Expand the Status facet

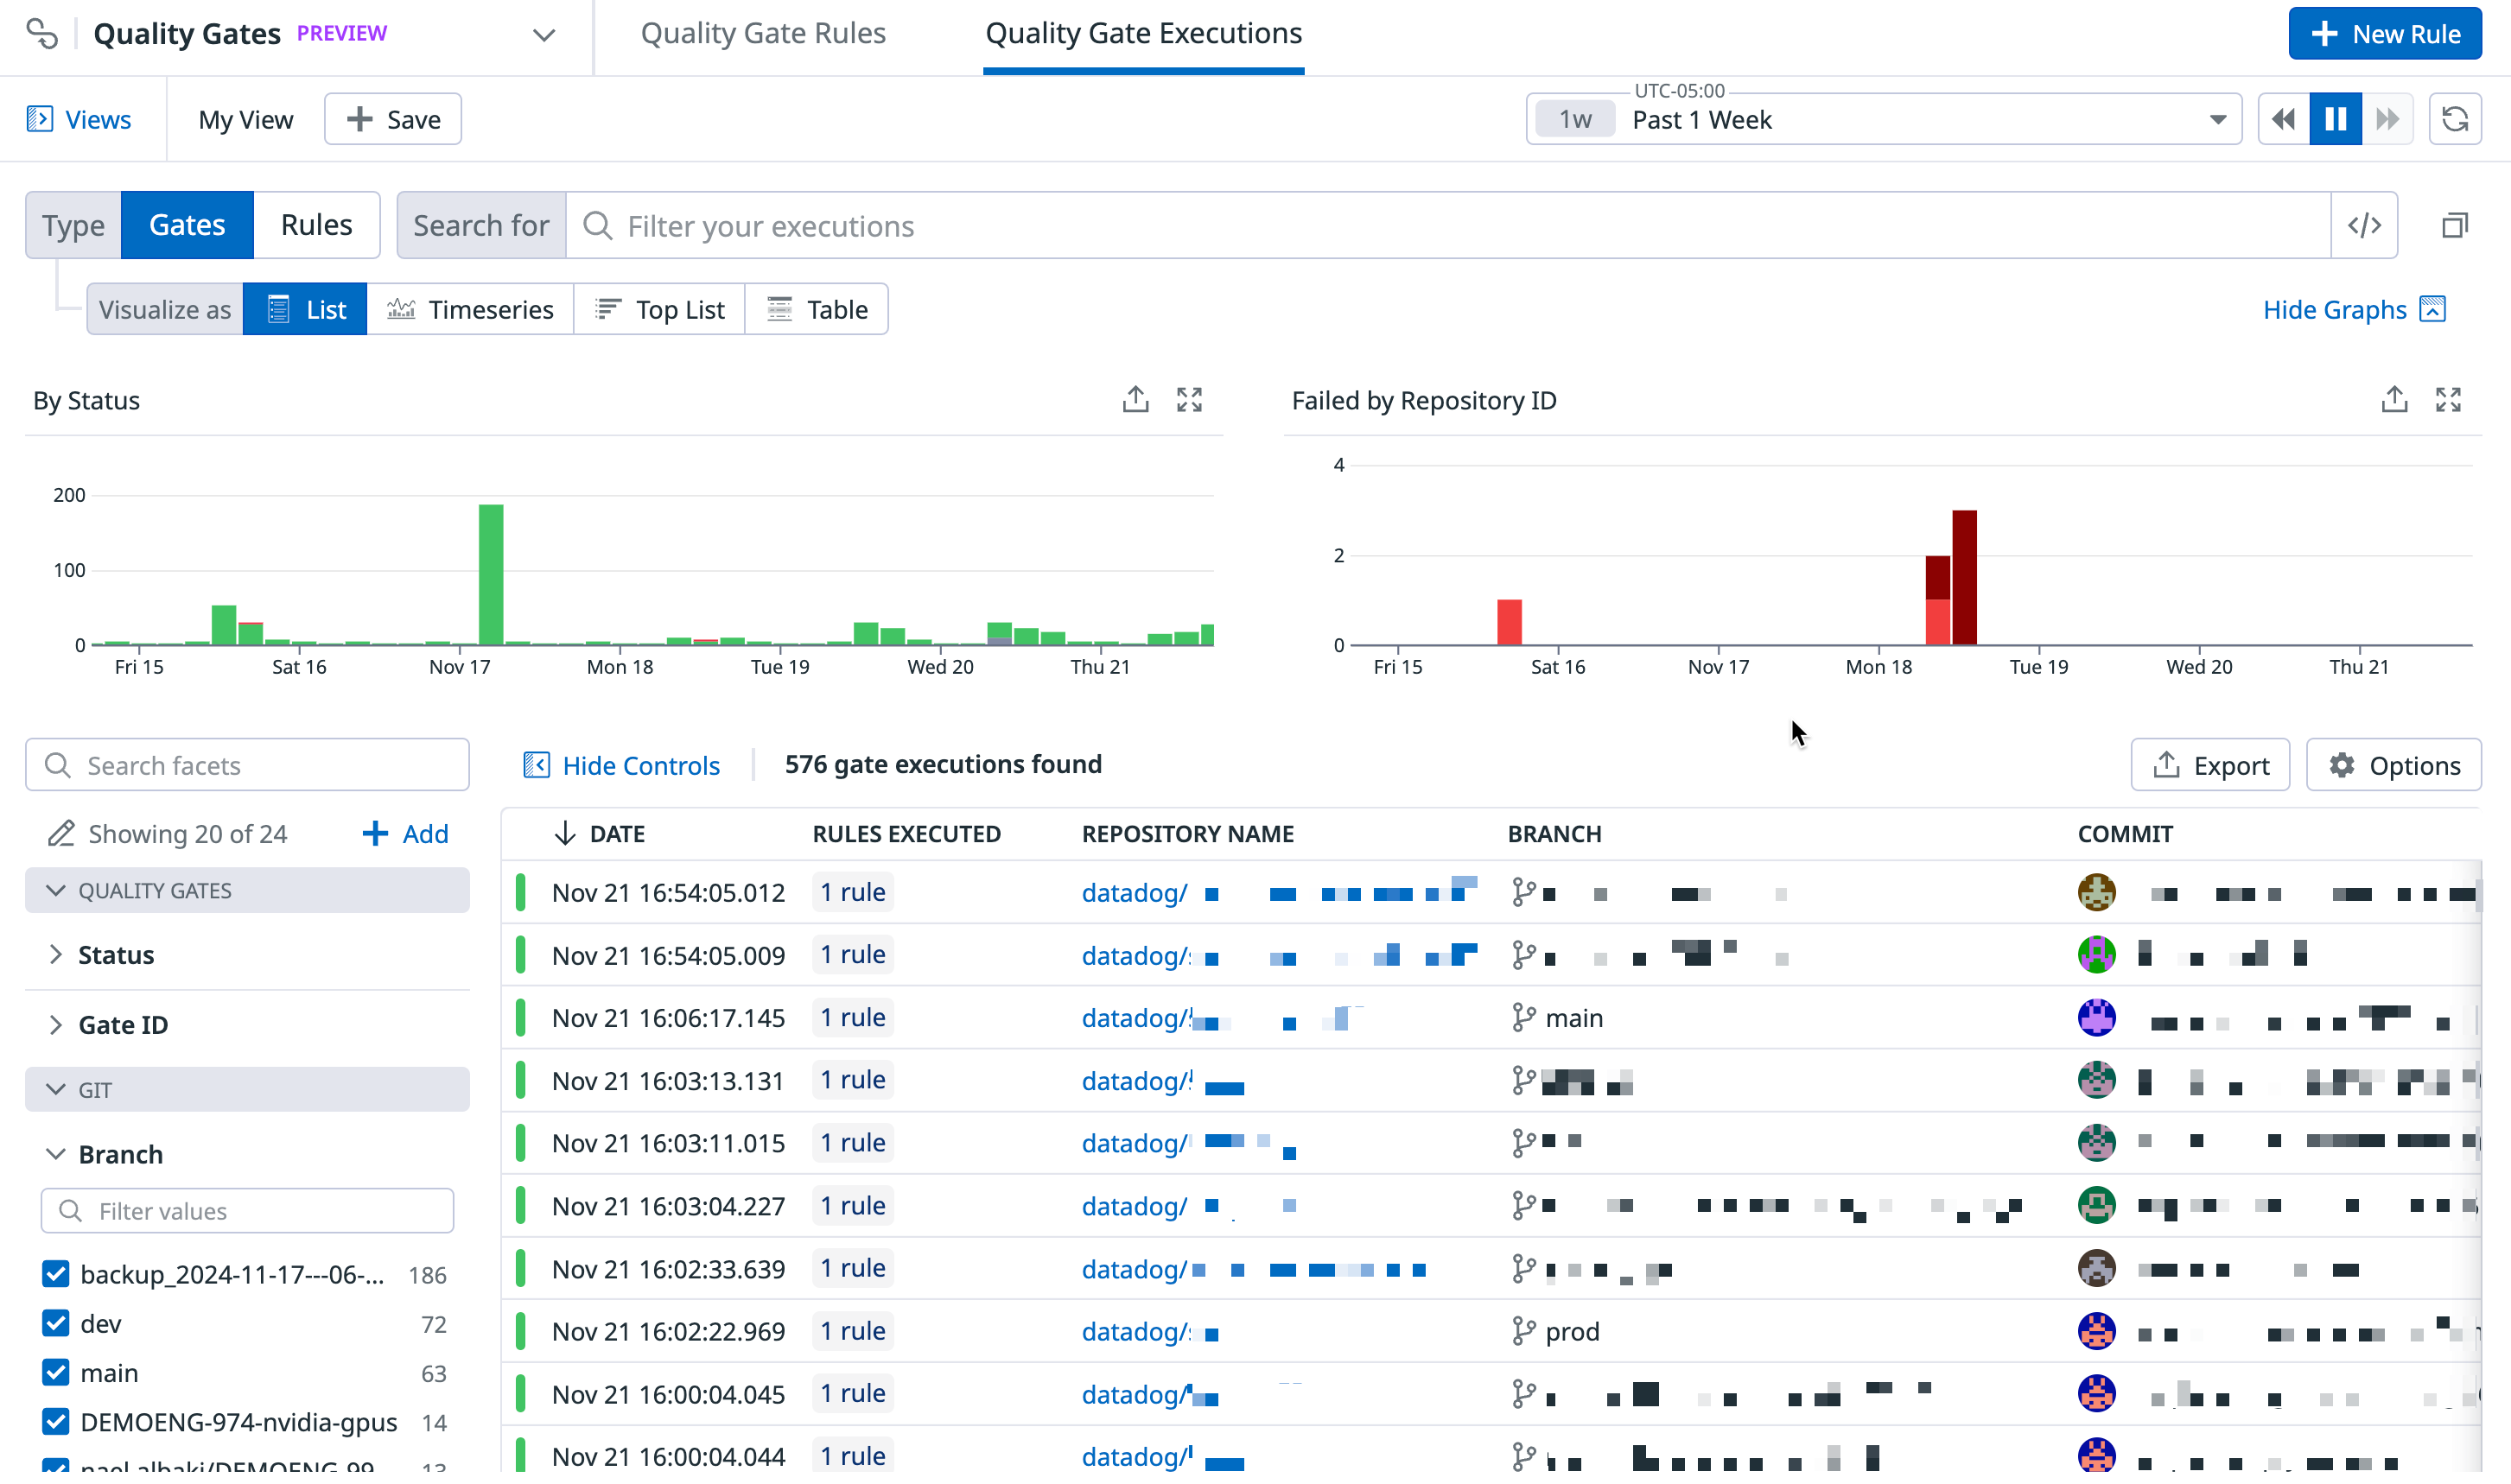click(x=115, y=955)
